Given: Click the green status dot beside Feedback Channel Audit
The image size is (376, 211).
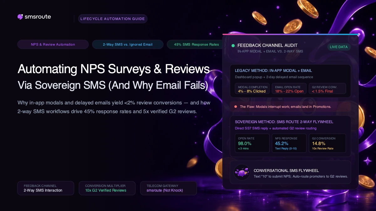Looking at the screenshot, I should point(233,46).
